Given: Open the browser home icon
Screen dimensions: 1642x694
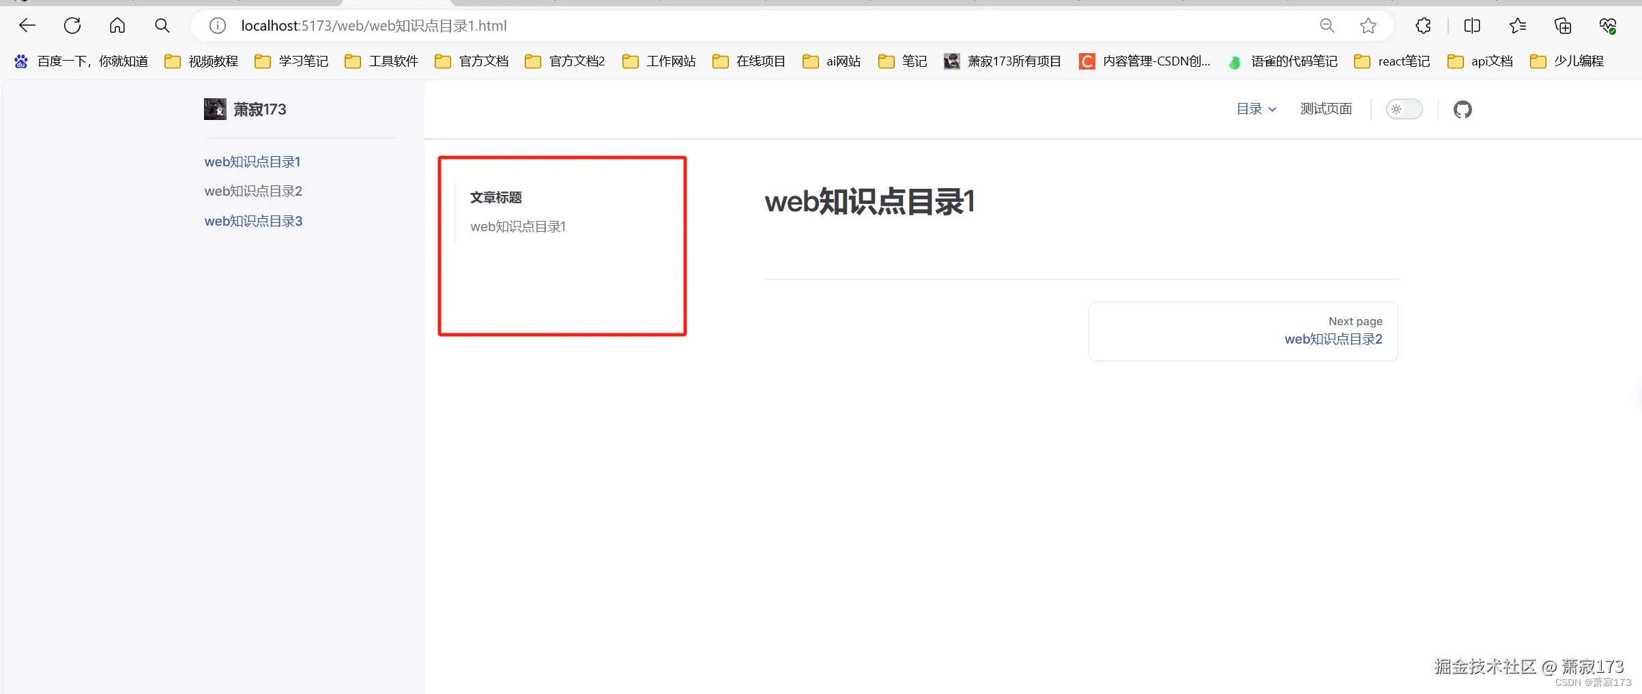Looking at the screenshot, I should click(117, 26).
